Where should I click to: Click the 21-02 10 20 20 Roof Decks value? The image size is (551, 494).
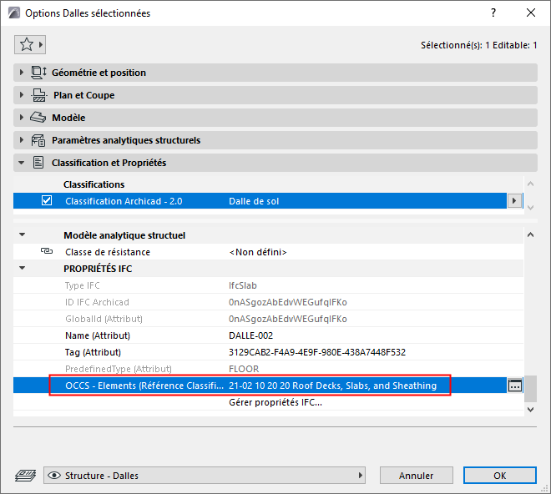pyautogui.click(x=332, y=386)
